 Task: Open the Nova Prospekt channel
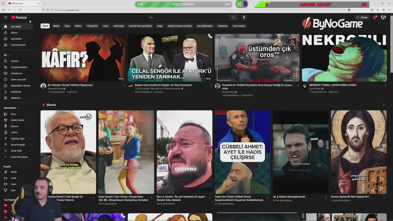coord(17,145)
